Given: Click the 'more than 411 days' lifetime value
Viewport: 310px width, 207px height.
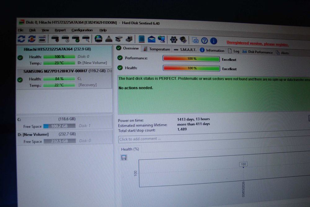Looking at the screenshot, I should point(193,124).
